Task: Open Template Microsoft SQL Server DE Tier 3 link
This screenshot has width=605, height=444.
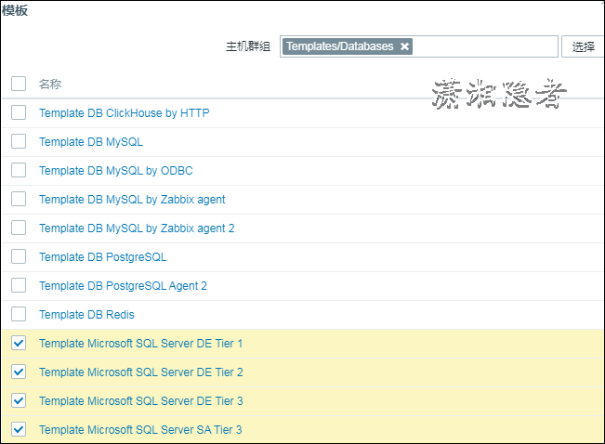Action: (x=141, y=401)
